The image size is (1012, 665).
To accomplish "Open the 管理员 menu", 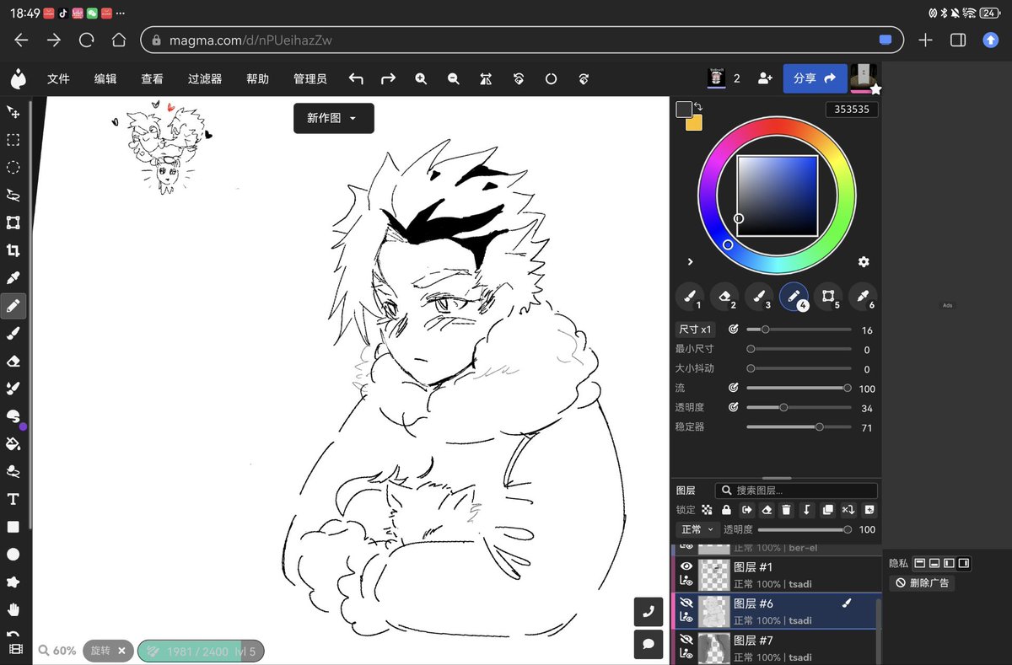I will (x=310, y=78).
